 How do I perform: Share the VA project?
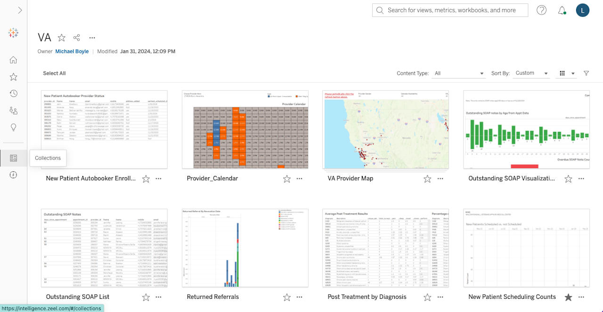pos(77,38)
